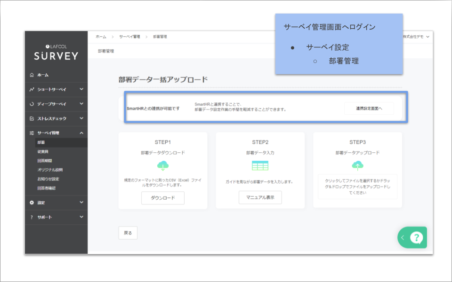Click the STEP3 label
452x282 pixels.
point(358,142)
